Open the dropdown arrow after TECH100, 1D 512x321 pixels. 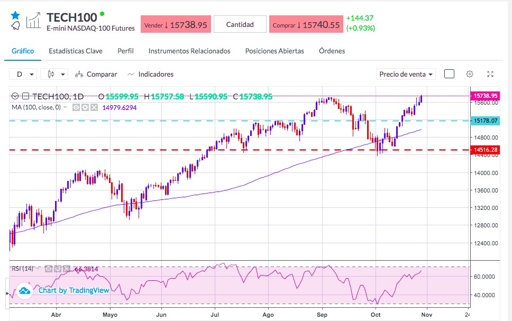[87, 97]
